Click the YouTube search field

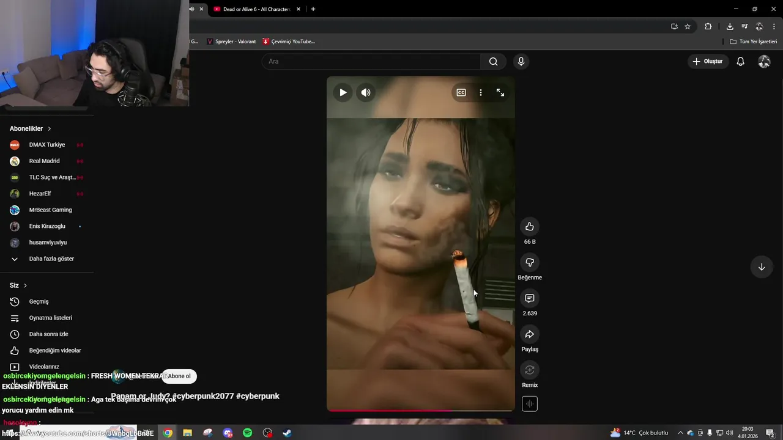point(371,61)
